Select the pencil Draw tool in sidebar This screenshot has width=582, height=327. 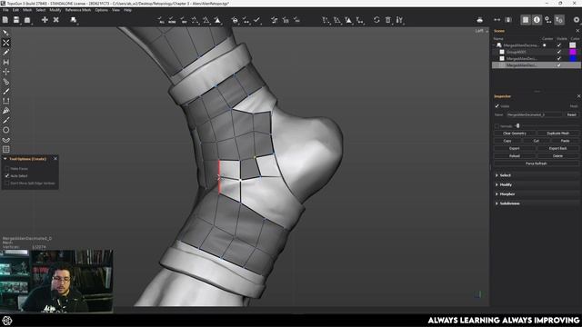6,53
